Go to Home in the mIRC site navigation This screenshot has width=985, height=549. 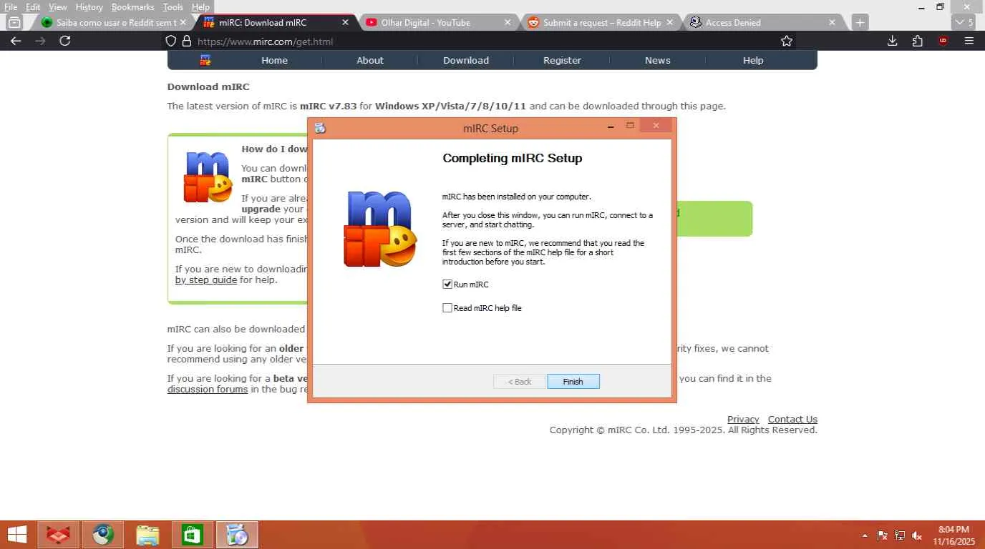tap(274, 60)
